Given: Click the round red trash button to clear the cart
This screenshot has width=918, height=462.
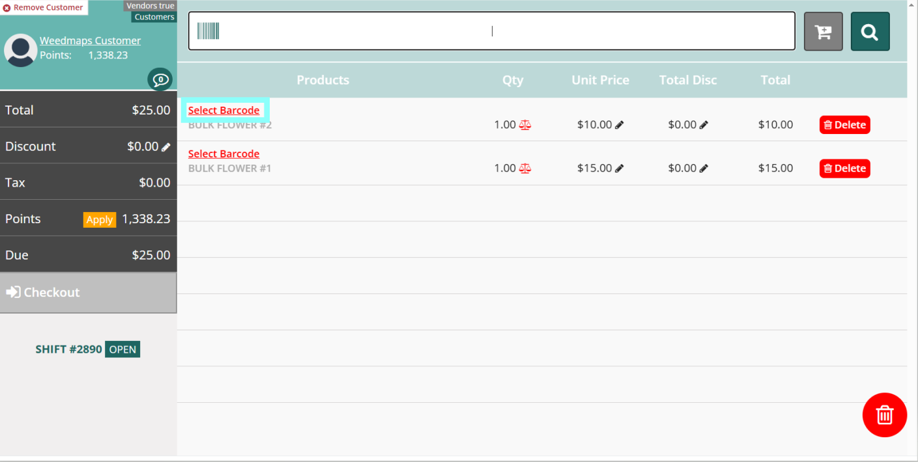Looking at the screenshot, I should (x=885, y=414).
